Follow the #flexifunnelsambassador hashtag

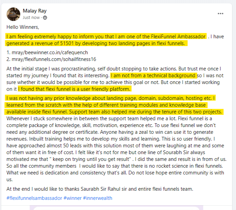tap(34, 198)
